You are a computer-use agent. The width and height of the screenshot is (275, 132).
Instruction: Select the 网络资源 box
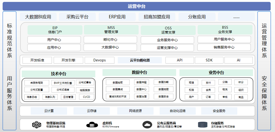pos(135,111)
